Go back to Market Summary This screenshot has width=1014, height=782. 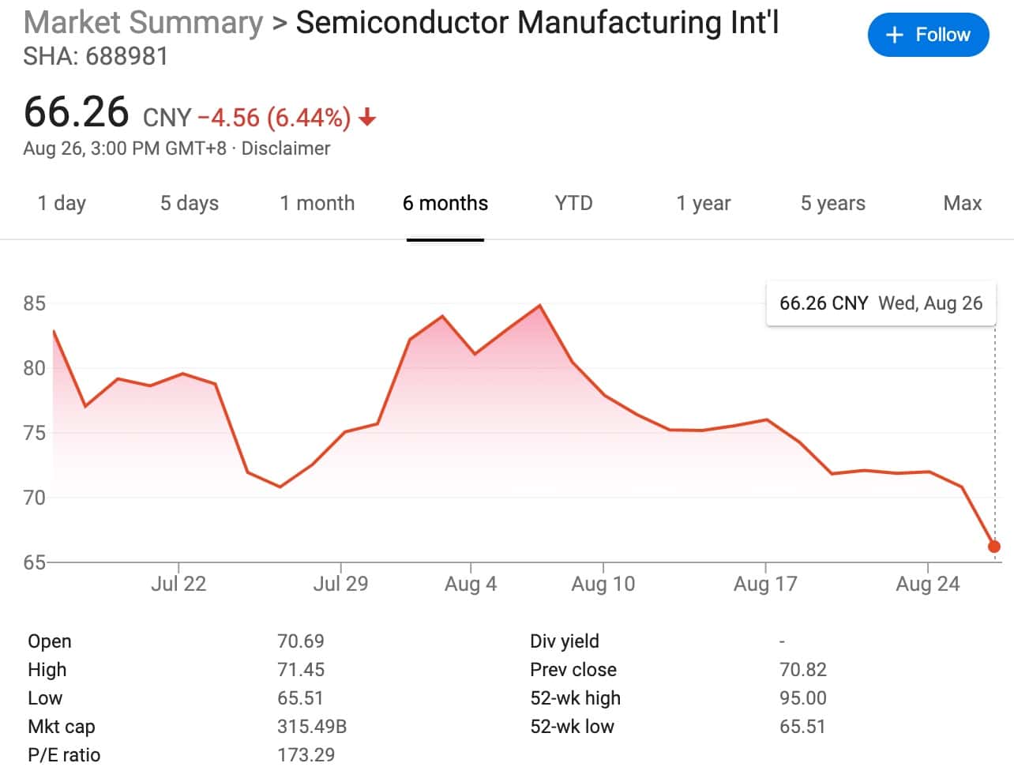(x=142, y=22)
